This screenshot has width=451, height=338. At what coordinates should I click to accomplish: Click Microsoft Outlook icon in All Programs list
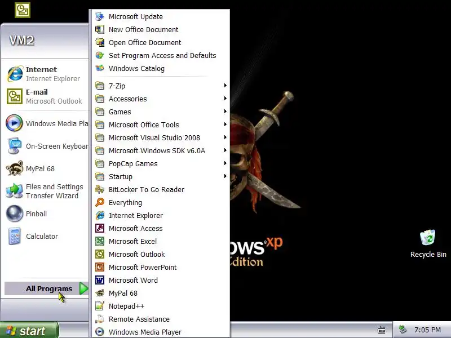100,254
